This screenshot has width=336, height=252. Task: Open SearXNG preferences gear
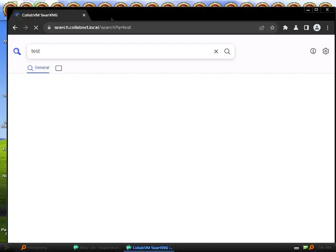pos(326,51)
